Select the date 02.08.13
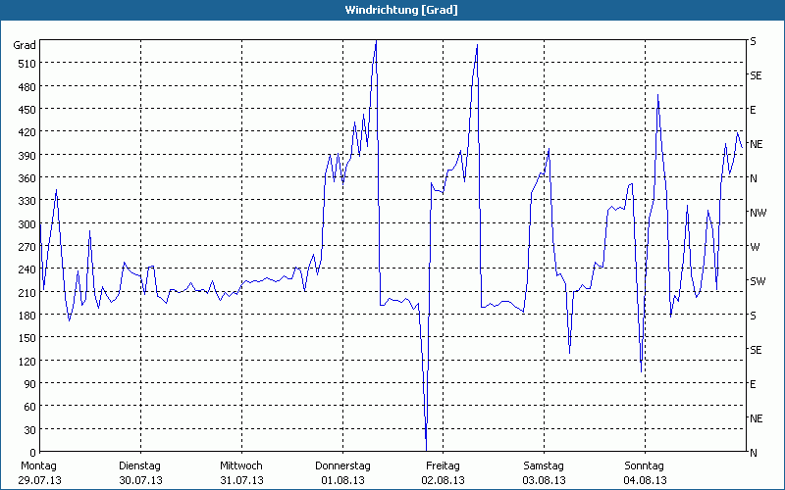Screen dimensions: 785x490 coord(444,480)
